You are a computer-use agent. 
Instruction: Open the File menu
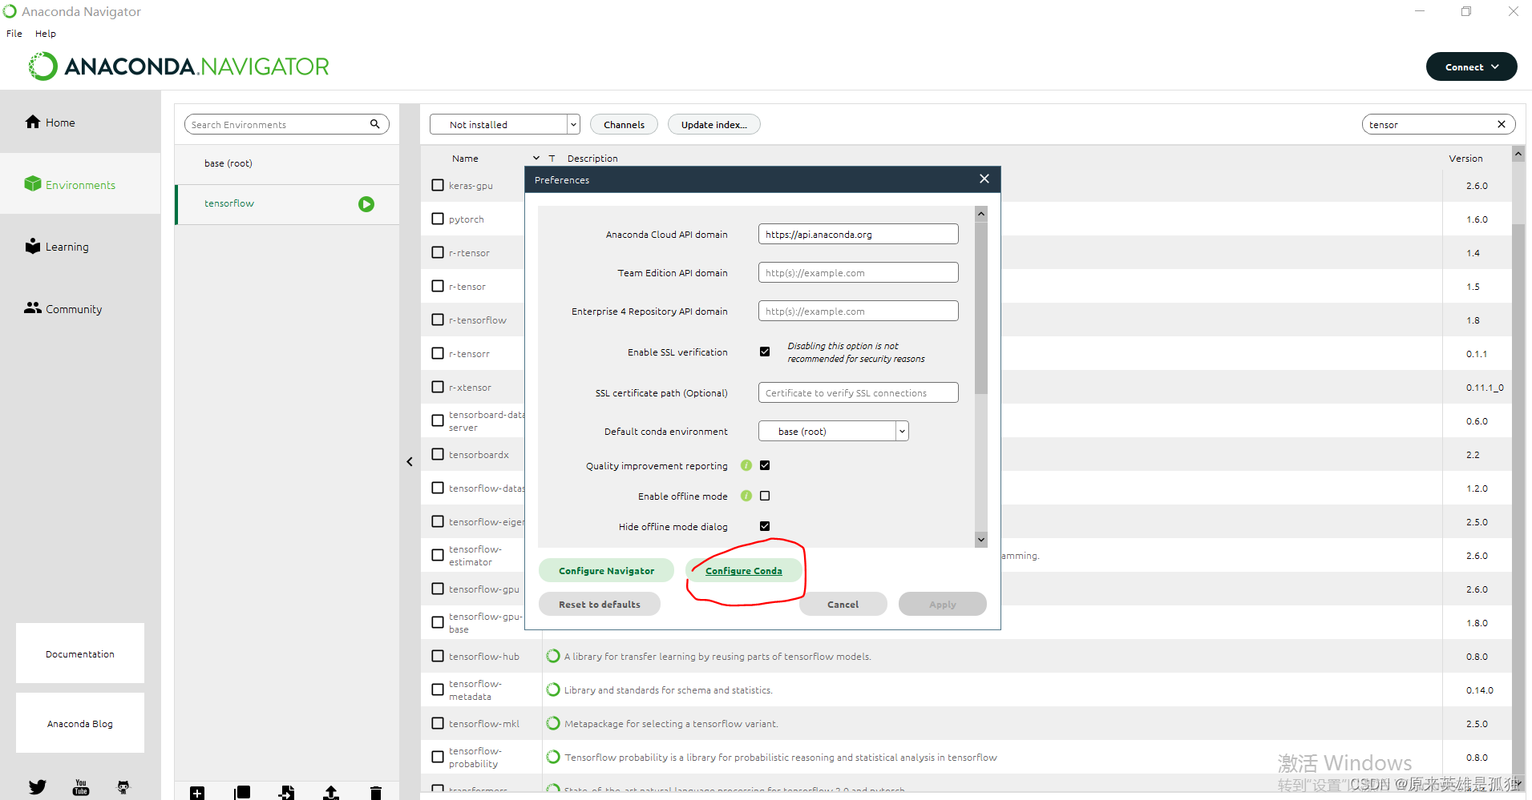[x=14, y=34]
